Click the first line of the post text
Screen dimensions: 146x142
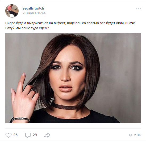(x=70, y=23)
